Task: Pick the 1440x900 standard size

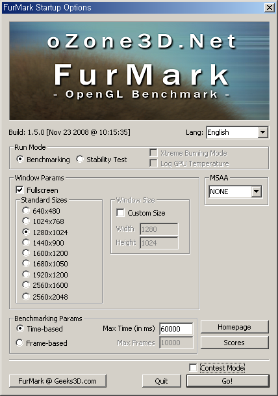Action: pyautogui.click(x=26, y=242)
